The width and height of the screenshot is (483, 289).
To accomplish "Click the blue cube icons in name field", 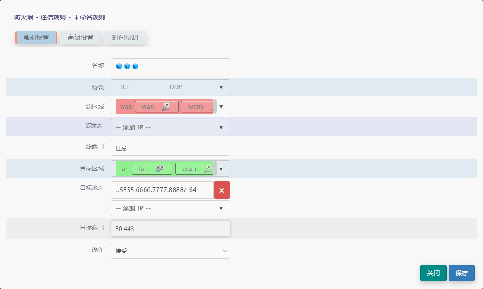I will (127, 66).
